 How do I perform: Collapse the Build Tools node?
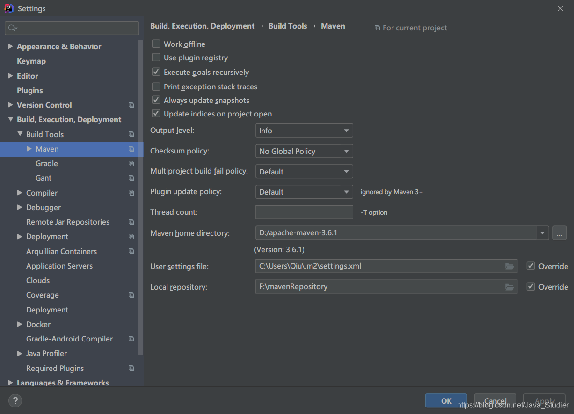pos(20,134)
